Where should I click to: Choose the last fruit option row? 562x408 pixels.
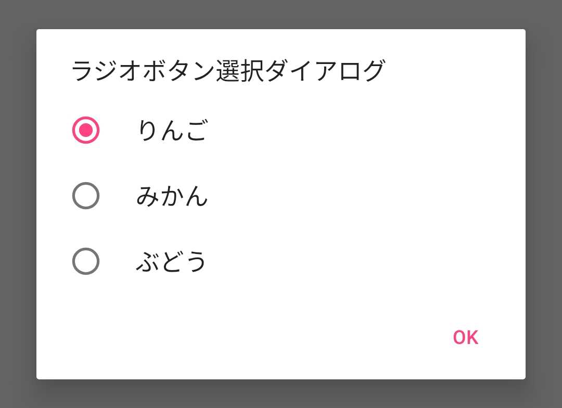[156, 261]
